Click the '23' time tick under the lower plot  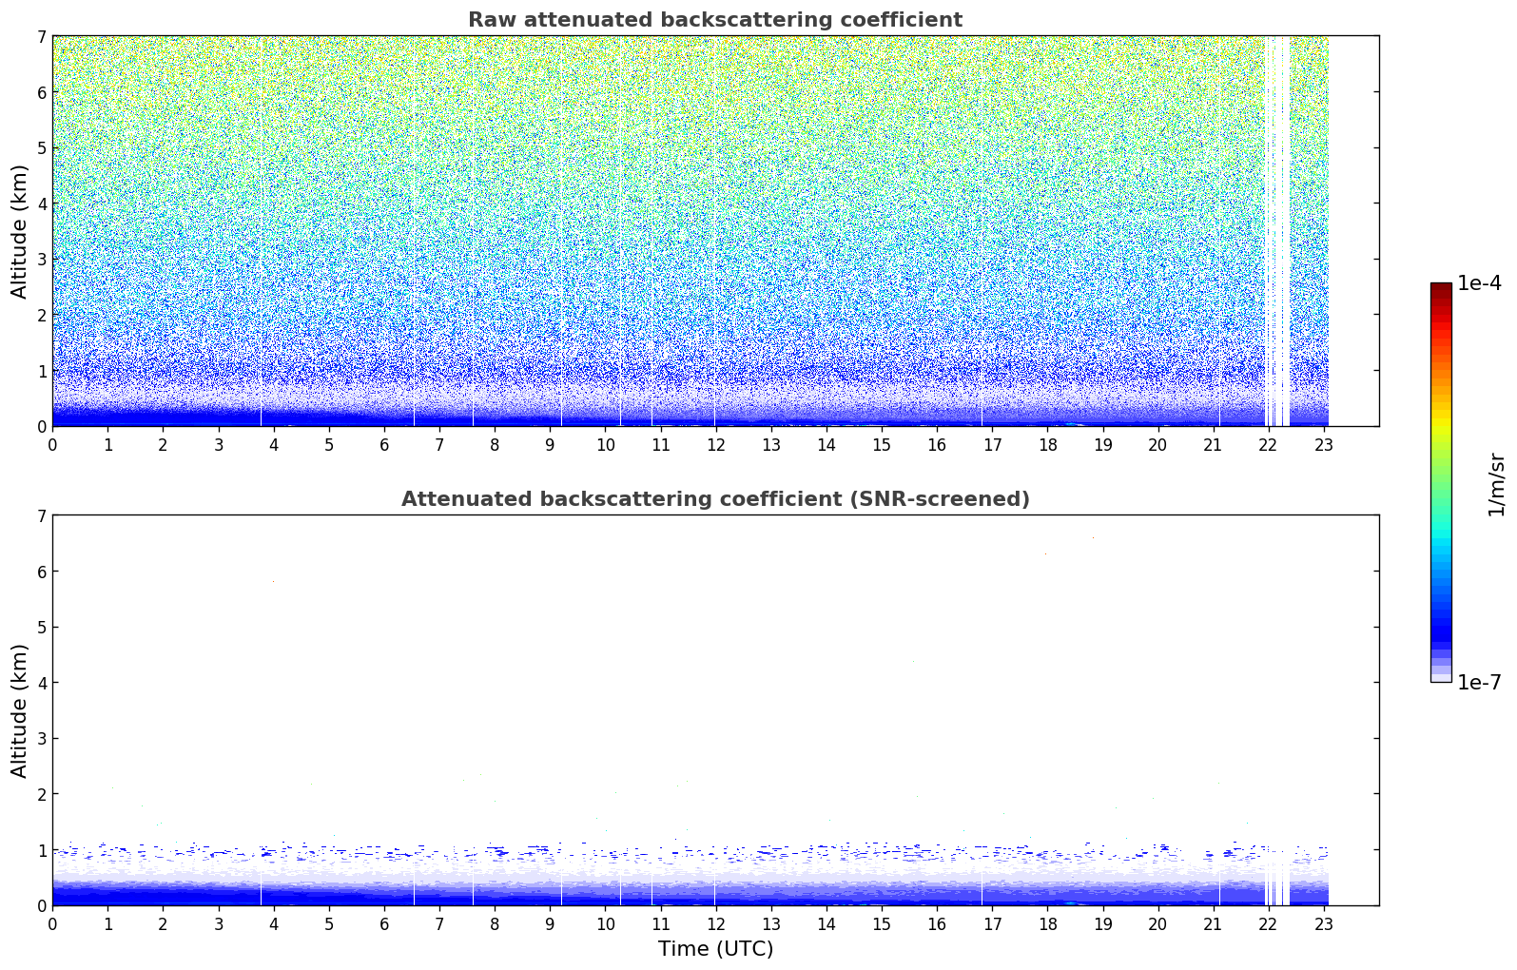[1324, 923]
